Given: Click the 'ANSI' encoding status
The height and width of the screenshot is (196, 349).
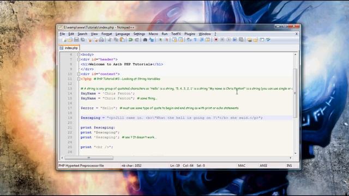Looking at the screenshot, I should point(263,166).
